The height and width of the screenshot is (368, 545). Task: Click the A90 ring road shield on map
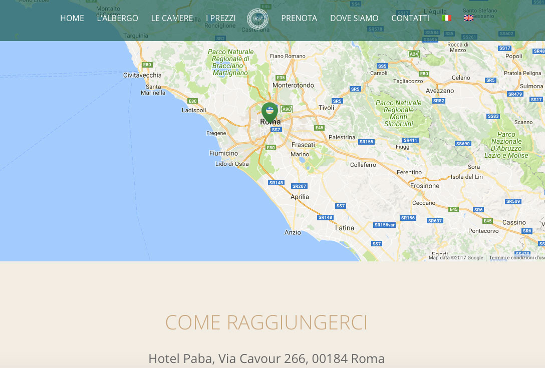click(x=287, y=109)
